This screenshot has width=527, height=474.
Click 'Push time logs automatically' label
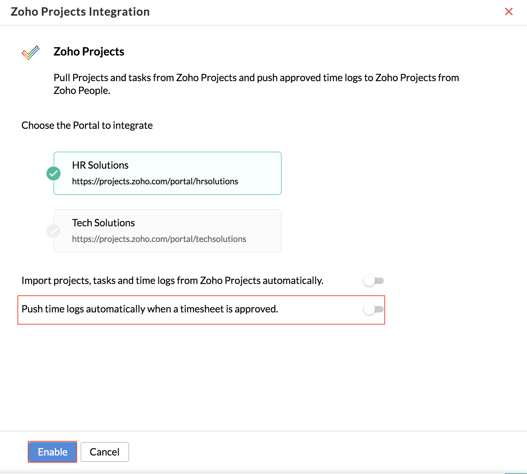tap(150, 309)
